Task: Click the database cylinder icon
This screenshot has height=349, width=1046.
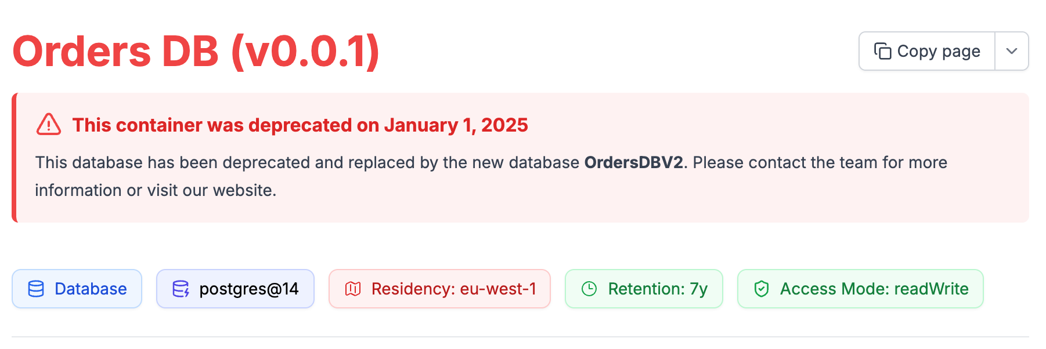Action: [x=36, y=289]
